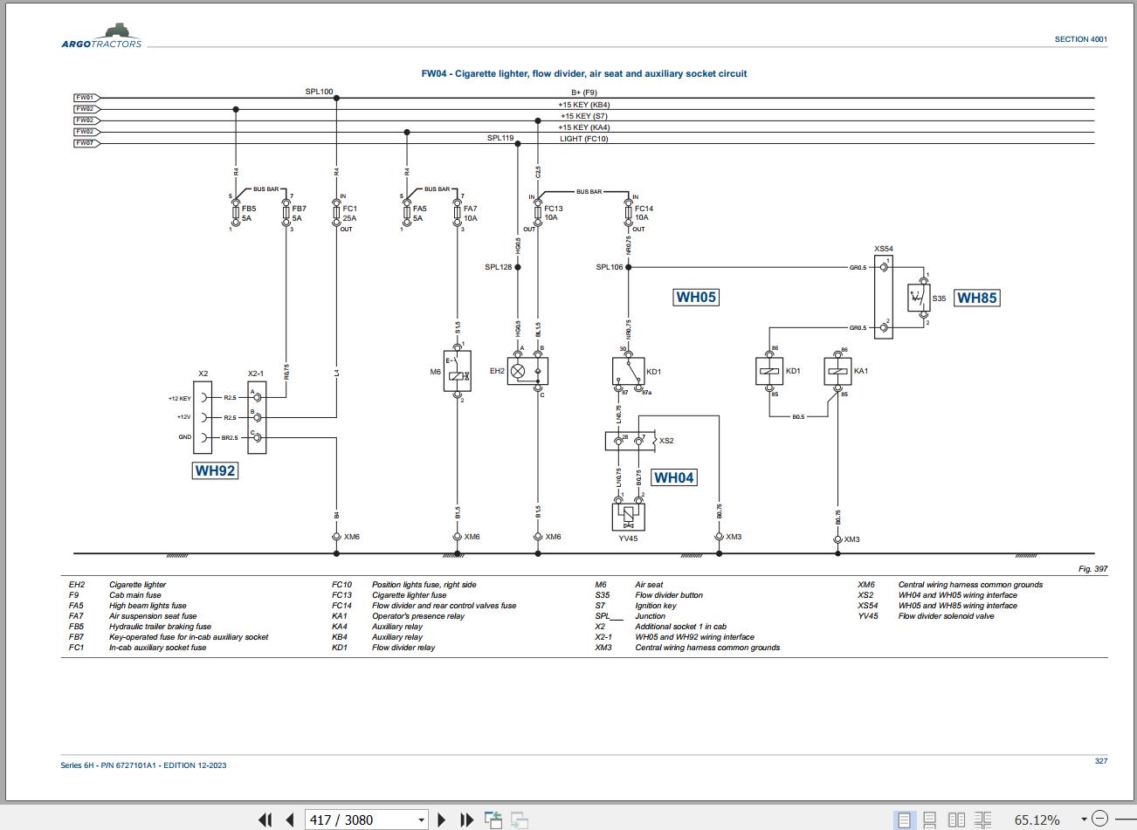Click the WH85 wiring harness link
Image resolution: width=1137 pixels, height=830 pixels.
(976, 298)
